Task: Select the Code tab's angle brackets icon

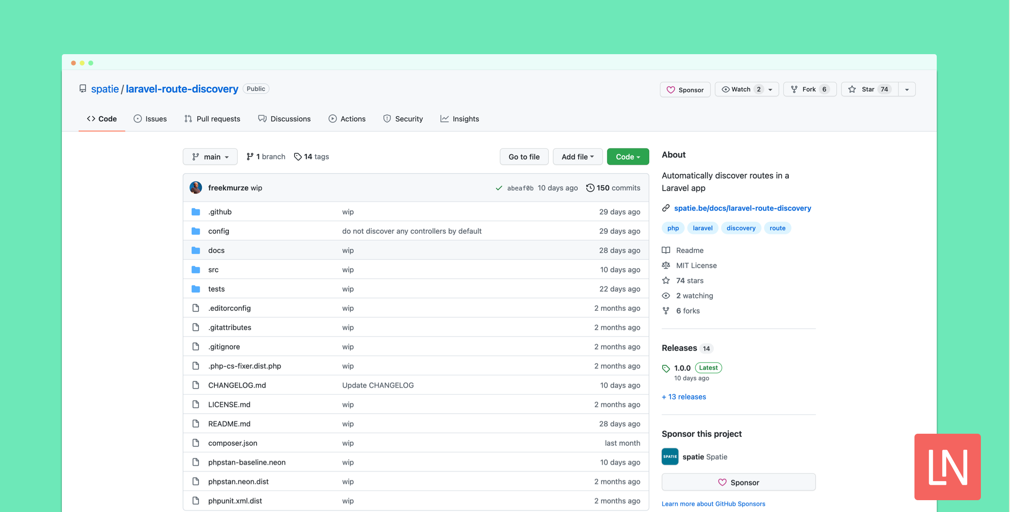Action: (x=91, y=118)
